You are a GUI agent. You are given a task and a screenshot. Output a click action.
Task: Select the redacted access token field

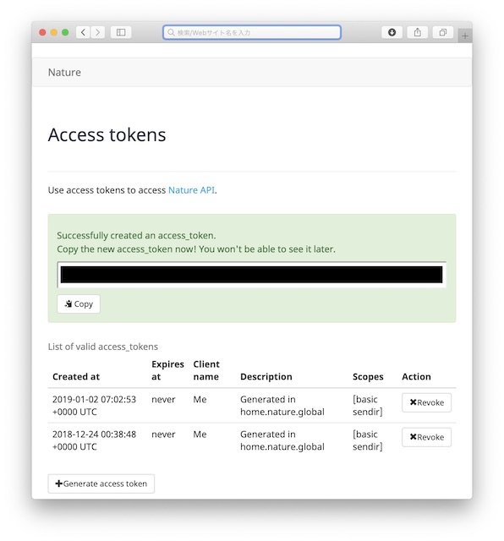coord(252,275)
